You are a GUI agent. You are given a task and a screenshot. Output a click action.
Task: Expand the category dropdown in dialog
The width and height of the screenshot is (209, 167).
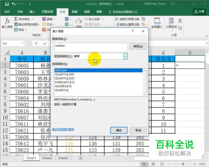125,56
